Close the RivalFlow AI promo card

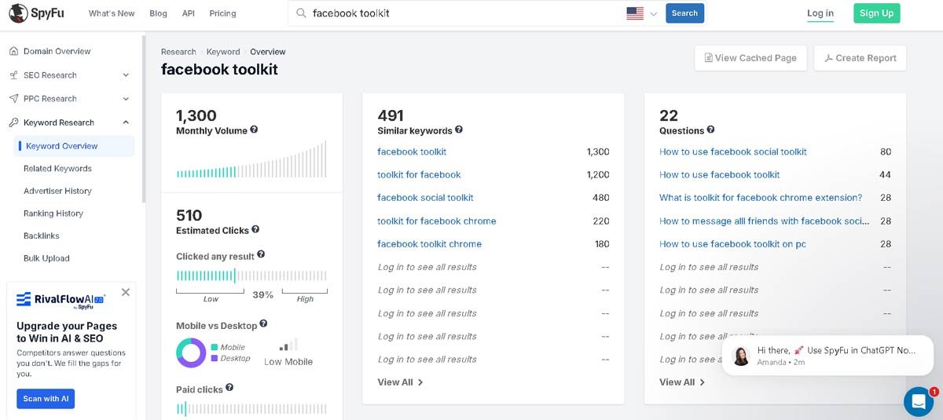(x=126, y=292)
